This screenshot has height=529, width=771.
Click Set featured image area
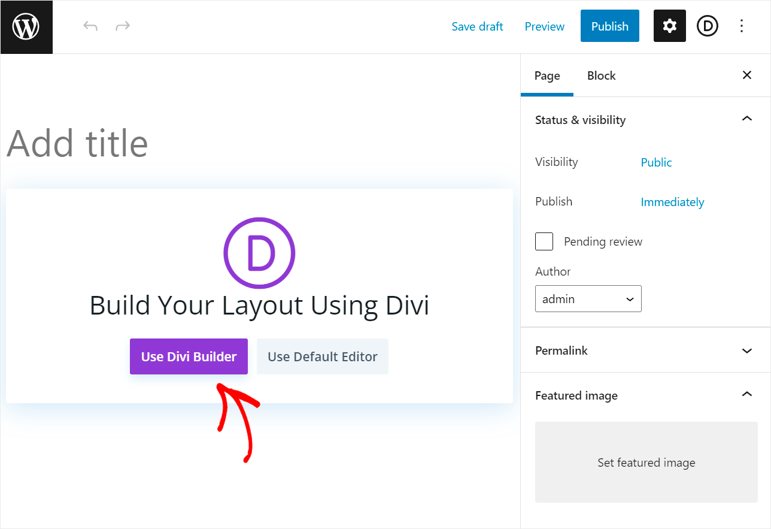(x=646, y=462)
